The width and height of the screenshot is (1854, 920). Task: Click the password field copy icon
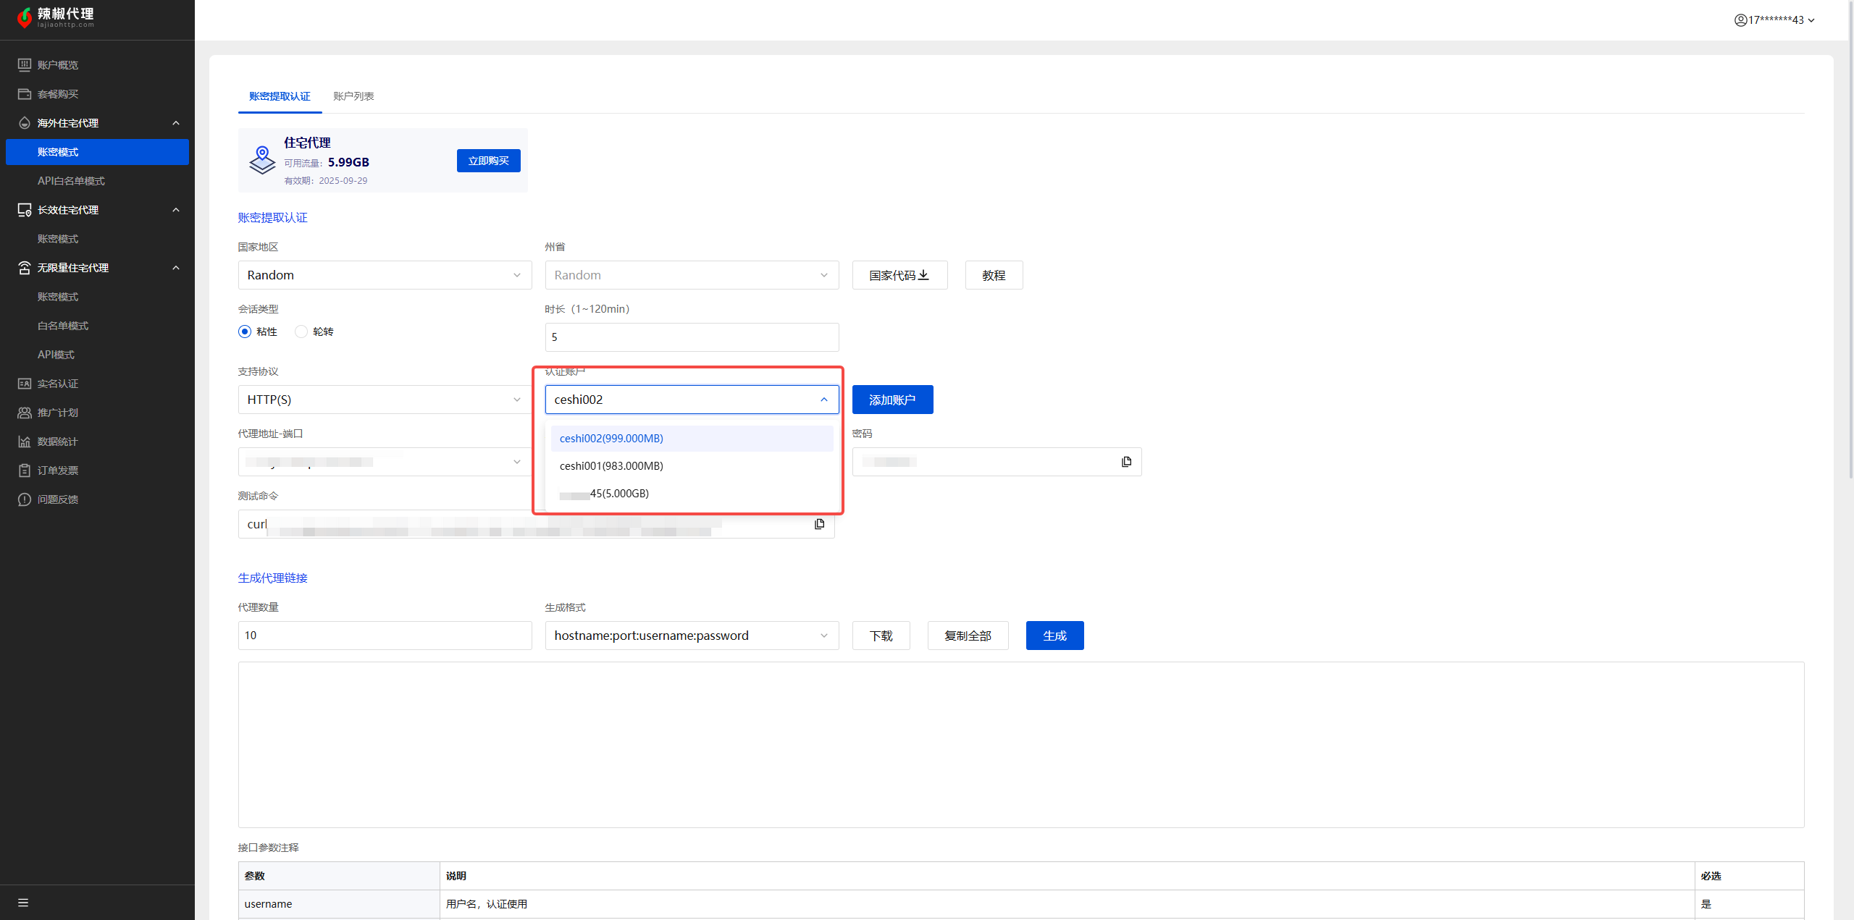pyautogui.click(x=1126, y=462)
